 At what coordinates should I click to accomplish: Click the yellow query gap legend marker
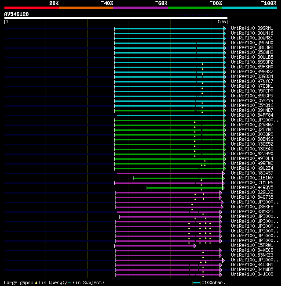pos(36,283)
